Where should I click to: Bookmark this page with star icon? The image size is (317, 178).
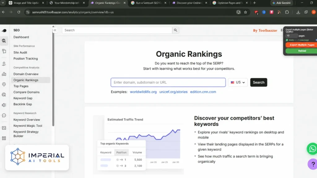click(x=245, y=12)
